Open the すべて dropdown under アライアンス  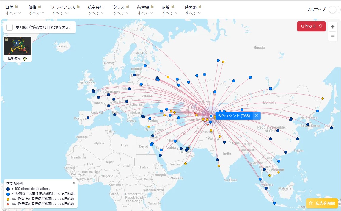click(x=59, y=13)
